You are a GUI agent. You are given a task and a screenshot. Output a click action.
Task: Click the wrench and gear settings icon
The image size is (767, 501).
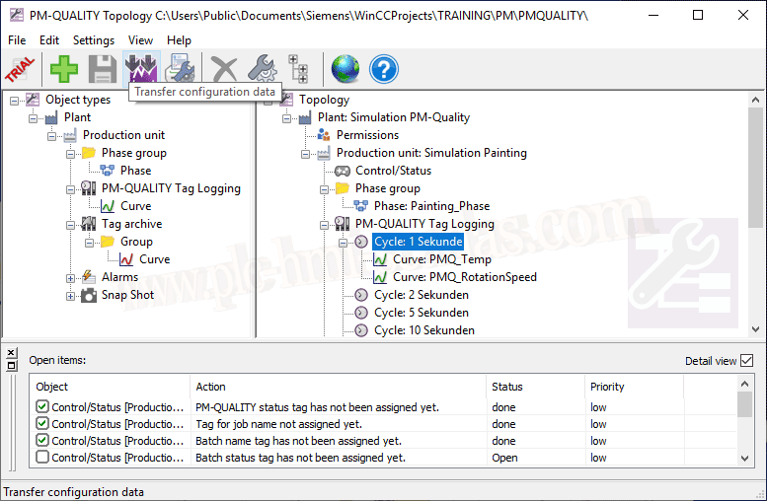262,69
